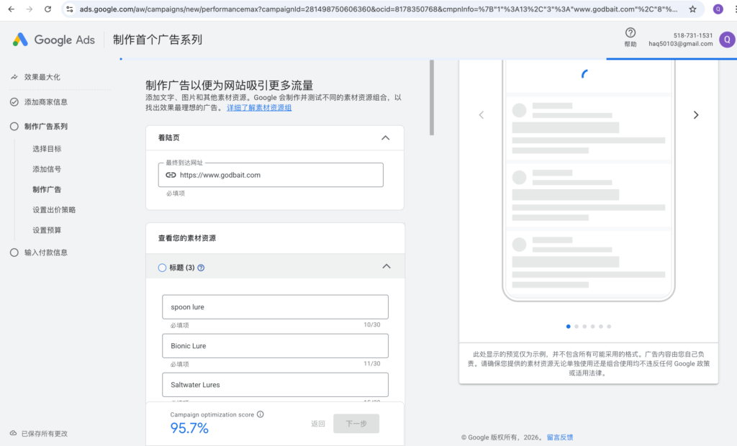Click the account avatar in Google Ads header
Image resolution: width=737 pixels, height=446 pixels.
point(727,39)
